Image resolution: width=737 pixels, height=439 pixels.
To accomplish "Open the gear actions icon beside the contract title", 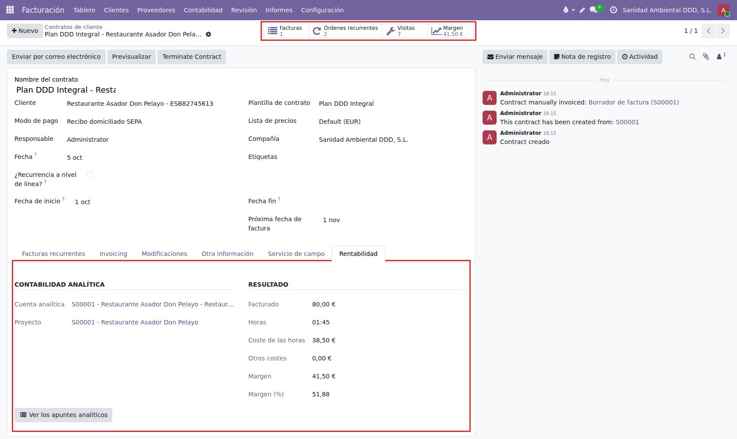I will tap(208, 34).
